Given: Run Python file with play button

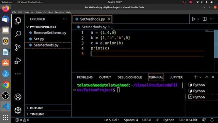Looking at the screenshot, I should click(193, 19).
